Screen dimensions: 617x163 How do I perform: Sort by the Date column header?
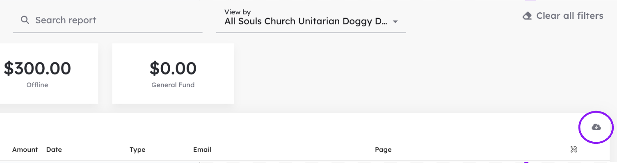coord(54,149)
